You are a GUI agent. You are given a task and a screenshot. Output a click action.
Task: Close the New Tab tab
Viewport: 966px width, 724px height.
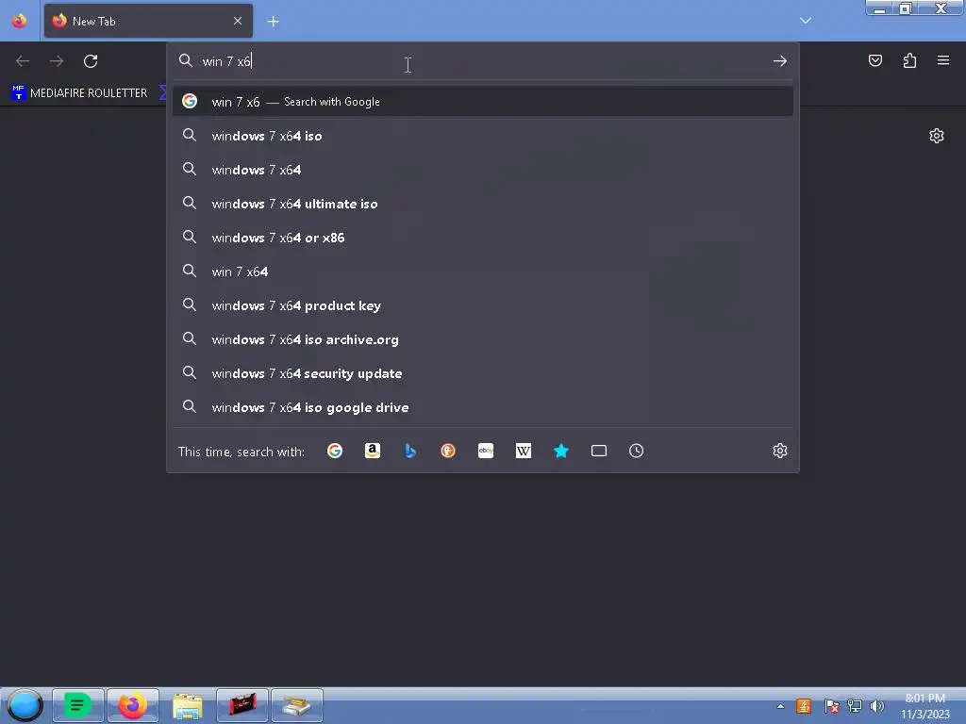click(x=238, y=21)
